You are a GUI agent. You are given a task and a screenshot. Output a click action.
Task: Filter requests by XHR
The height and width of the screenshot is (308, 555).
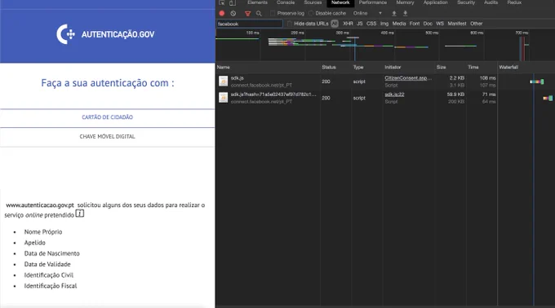point(348,24)
